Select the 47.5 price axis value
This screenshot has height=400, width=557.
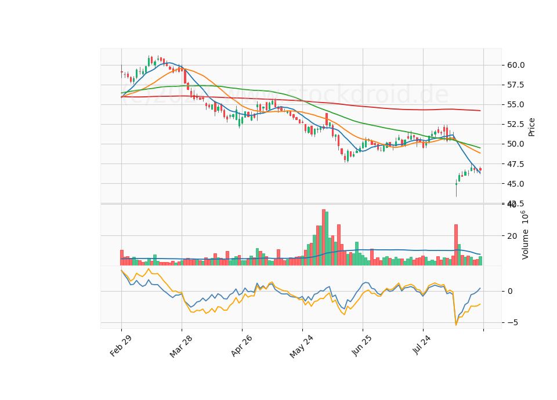516,164
